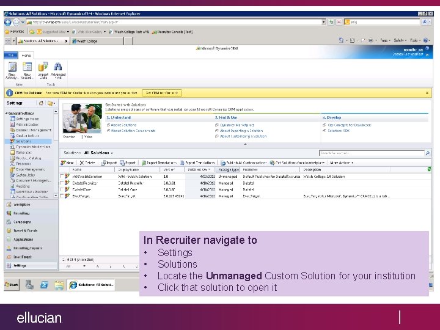440x330 pixels.
Task: Sort the grid by the Installed On column
Action: click(199, 169)
